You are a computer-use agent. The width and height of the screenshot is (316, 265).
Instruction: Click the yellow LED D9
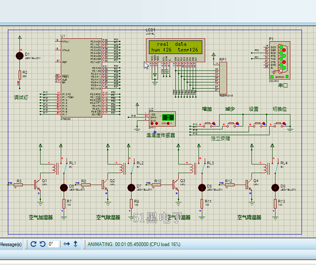[275, 188]
